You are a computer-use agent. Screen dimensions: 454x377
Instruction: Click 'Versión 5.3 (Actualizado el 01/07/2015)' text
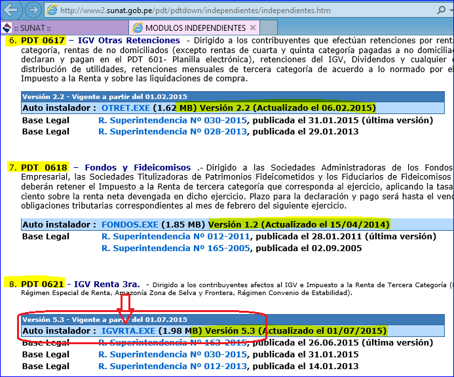[x=296, y=331]
